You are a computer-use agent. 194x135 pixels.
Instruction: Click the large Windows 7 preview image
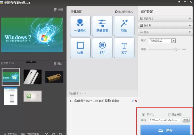[32, 35]
